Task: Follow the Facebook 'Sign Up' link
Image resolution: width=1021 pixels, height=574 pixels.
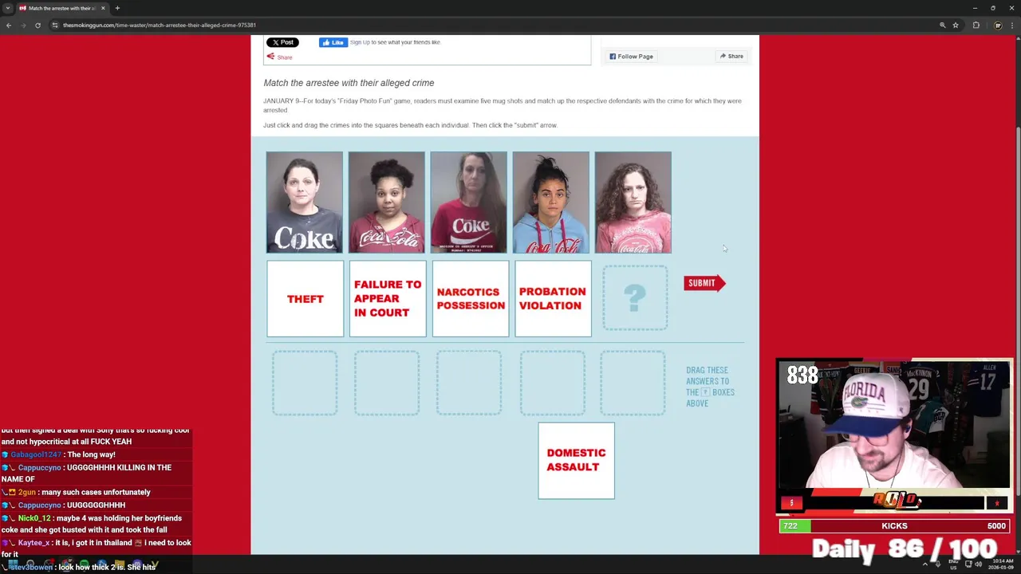Action: click(360, 42)
